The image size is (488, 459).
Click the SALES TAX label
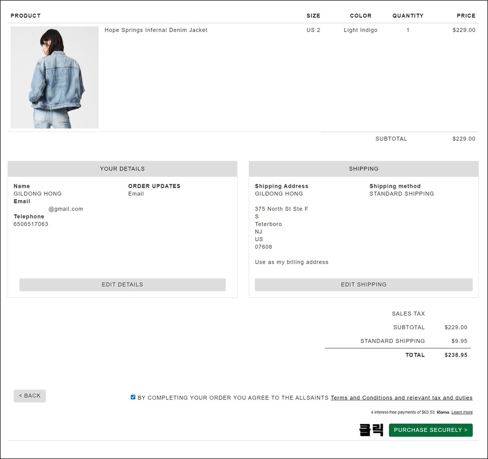point(408,313)
